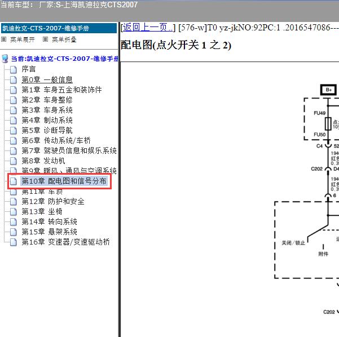Open 第16章 变速器/变速驱动桥

pyautogui.click(x=66, y=242)
